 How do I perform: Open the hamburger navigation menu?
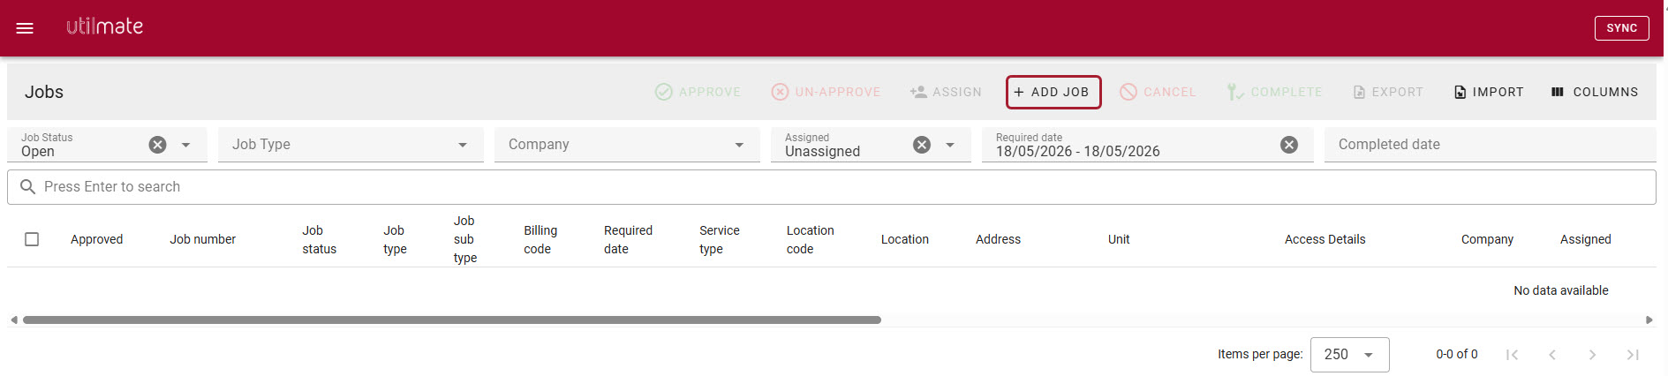coord(25,28)
